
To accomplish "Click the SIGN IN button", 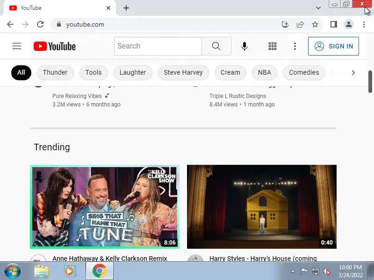I will tap(333, 46).
